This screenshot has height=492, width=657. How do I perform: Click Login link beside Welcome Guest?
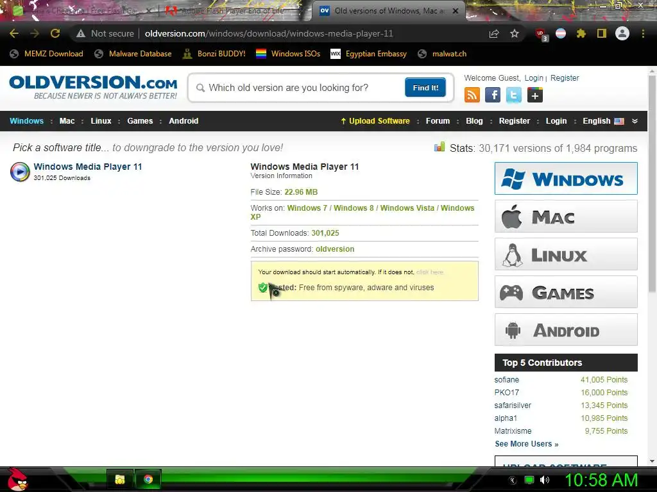click(x=534, y=78)
